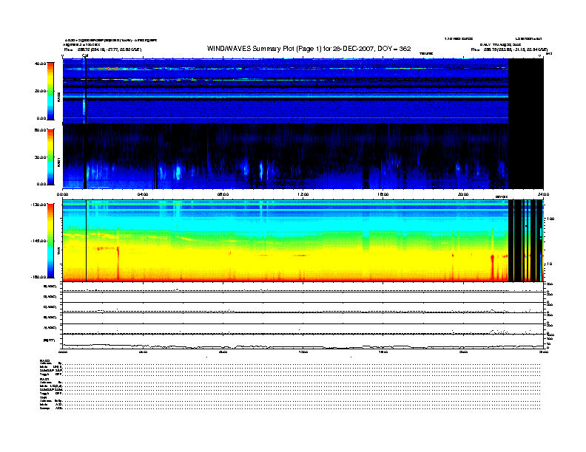Click the RAD2 spectrogram panel

point(303,91)
